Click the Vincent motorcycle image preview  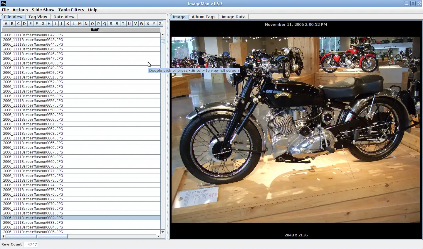pos(296,129)
